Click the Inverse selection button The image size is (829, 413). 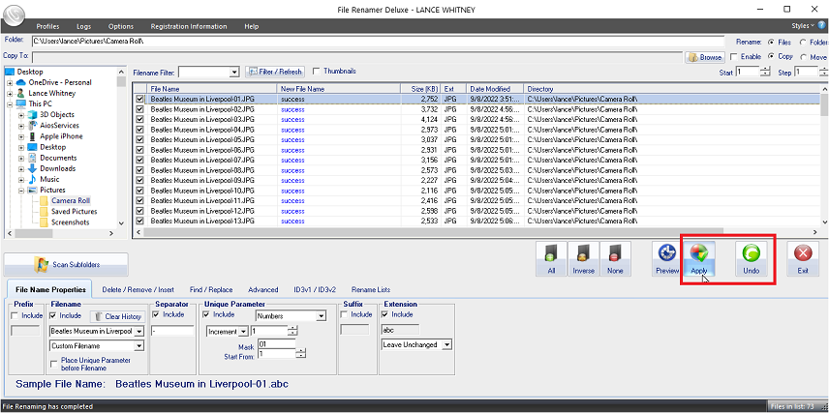click(x=583, y=259)
